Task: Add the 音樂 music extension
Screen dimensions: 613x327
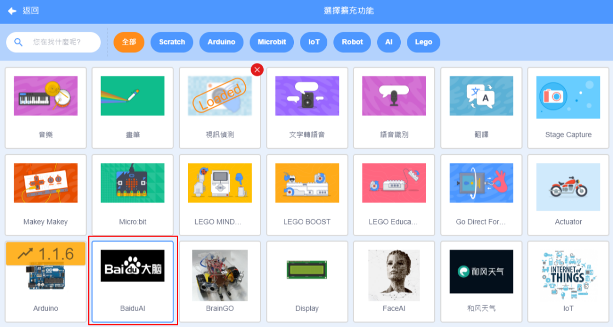Action: tap(46, 108)
